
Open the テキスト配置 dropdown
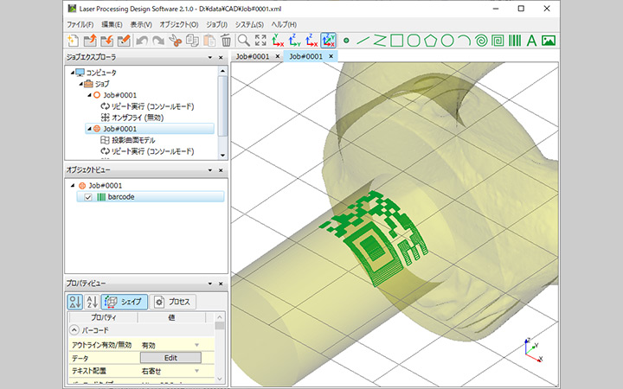tap(196, 369)
